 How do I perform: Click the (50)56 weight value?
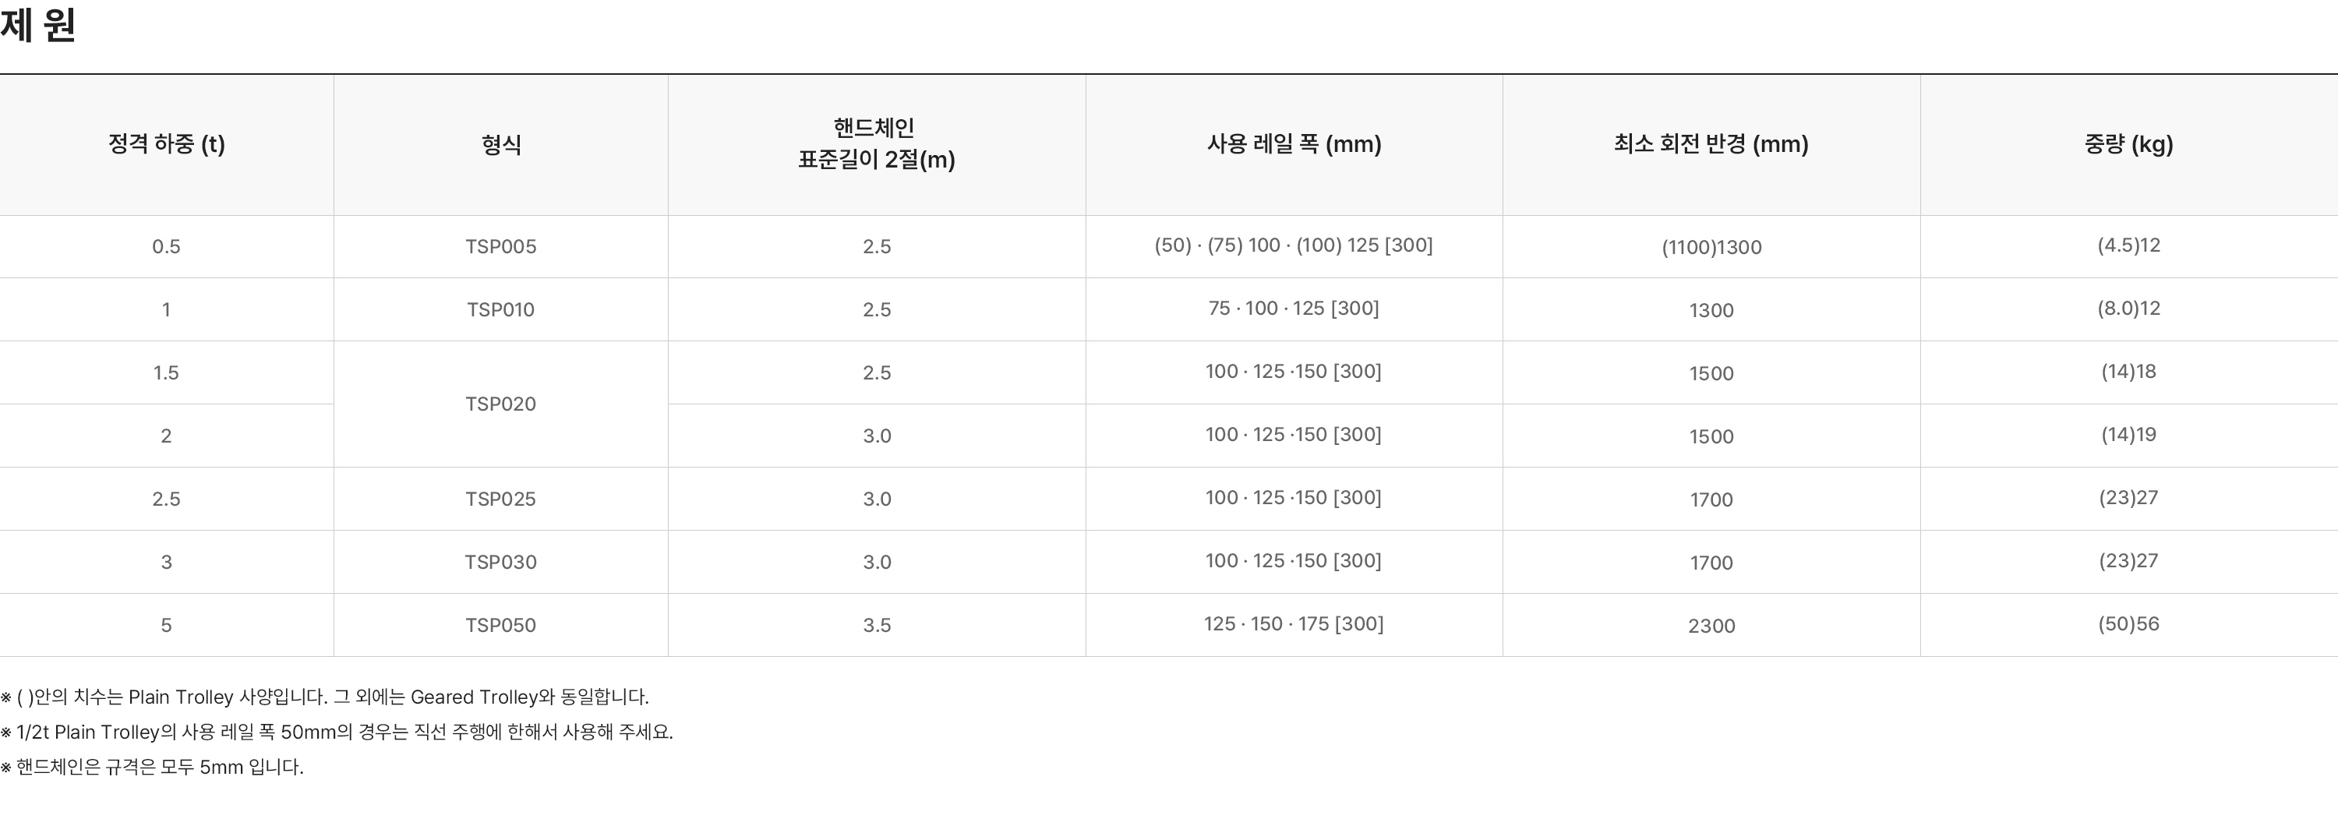2128,623
